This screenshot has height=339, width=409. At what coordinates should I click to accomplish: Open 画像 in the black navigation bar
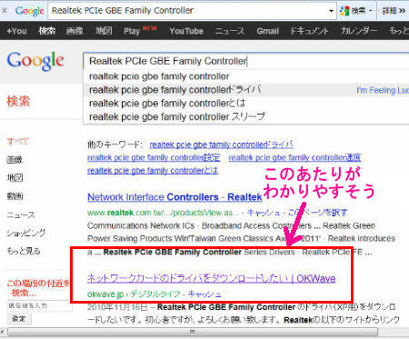click(x=75, y=31)
